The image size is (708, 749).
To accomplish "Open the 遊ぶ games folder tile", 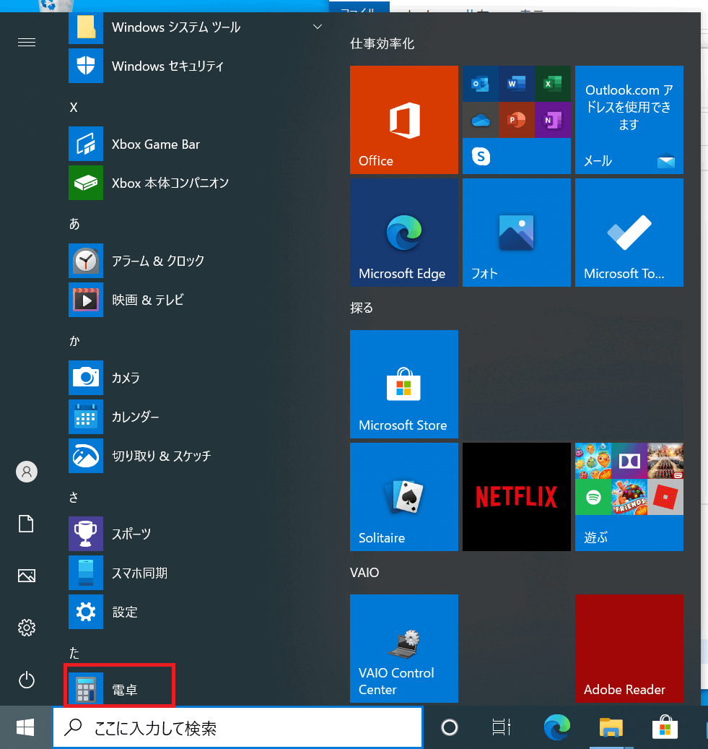I will click(629, 497).
